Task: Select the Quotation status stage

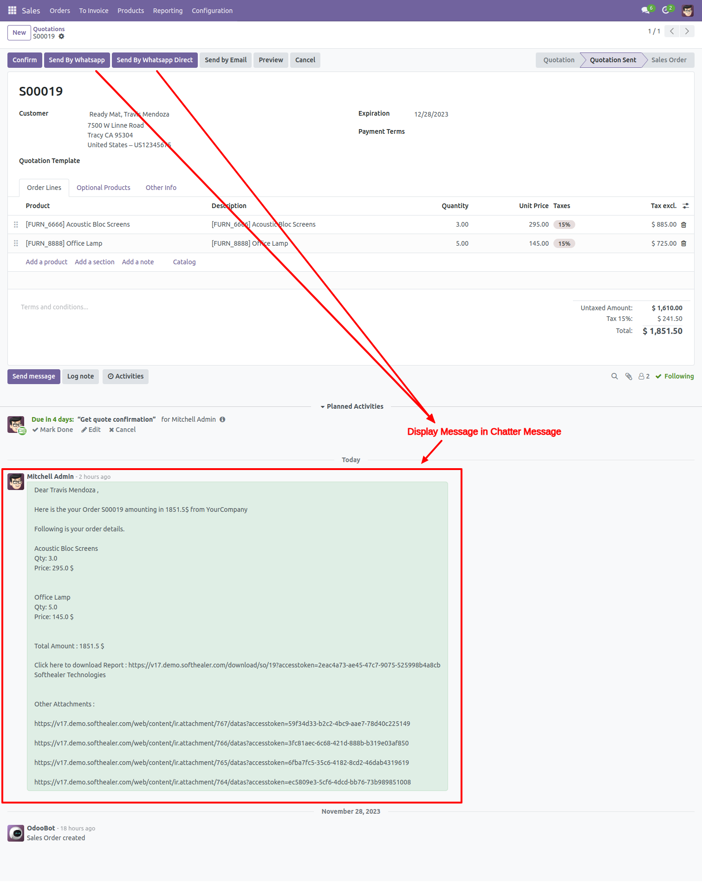Action: pyautogui.click(x=559, y=60)
